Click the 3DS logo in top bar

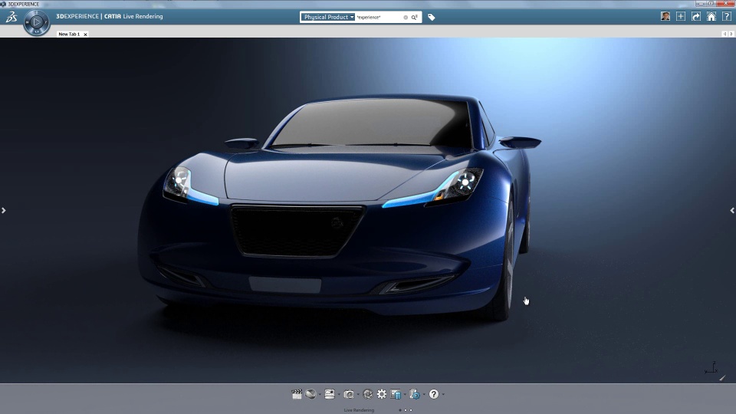click(11, 18)
